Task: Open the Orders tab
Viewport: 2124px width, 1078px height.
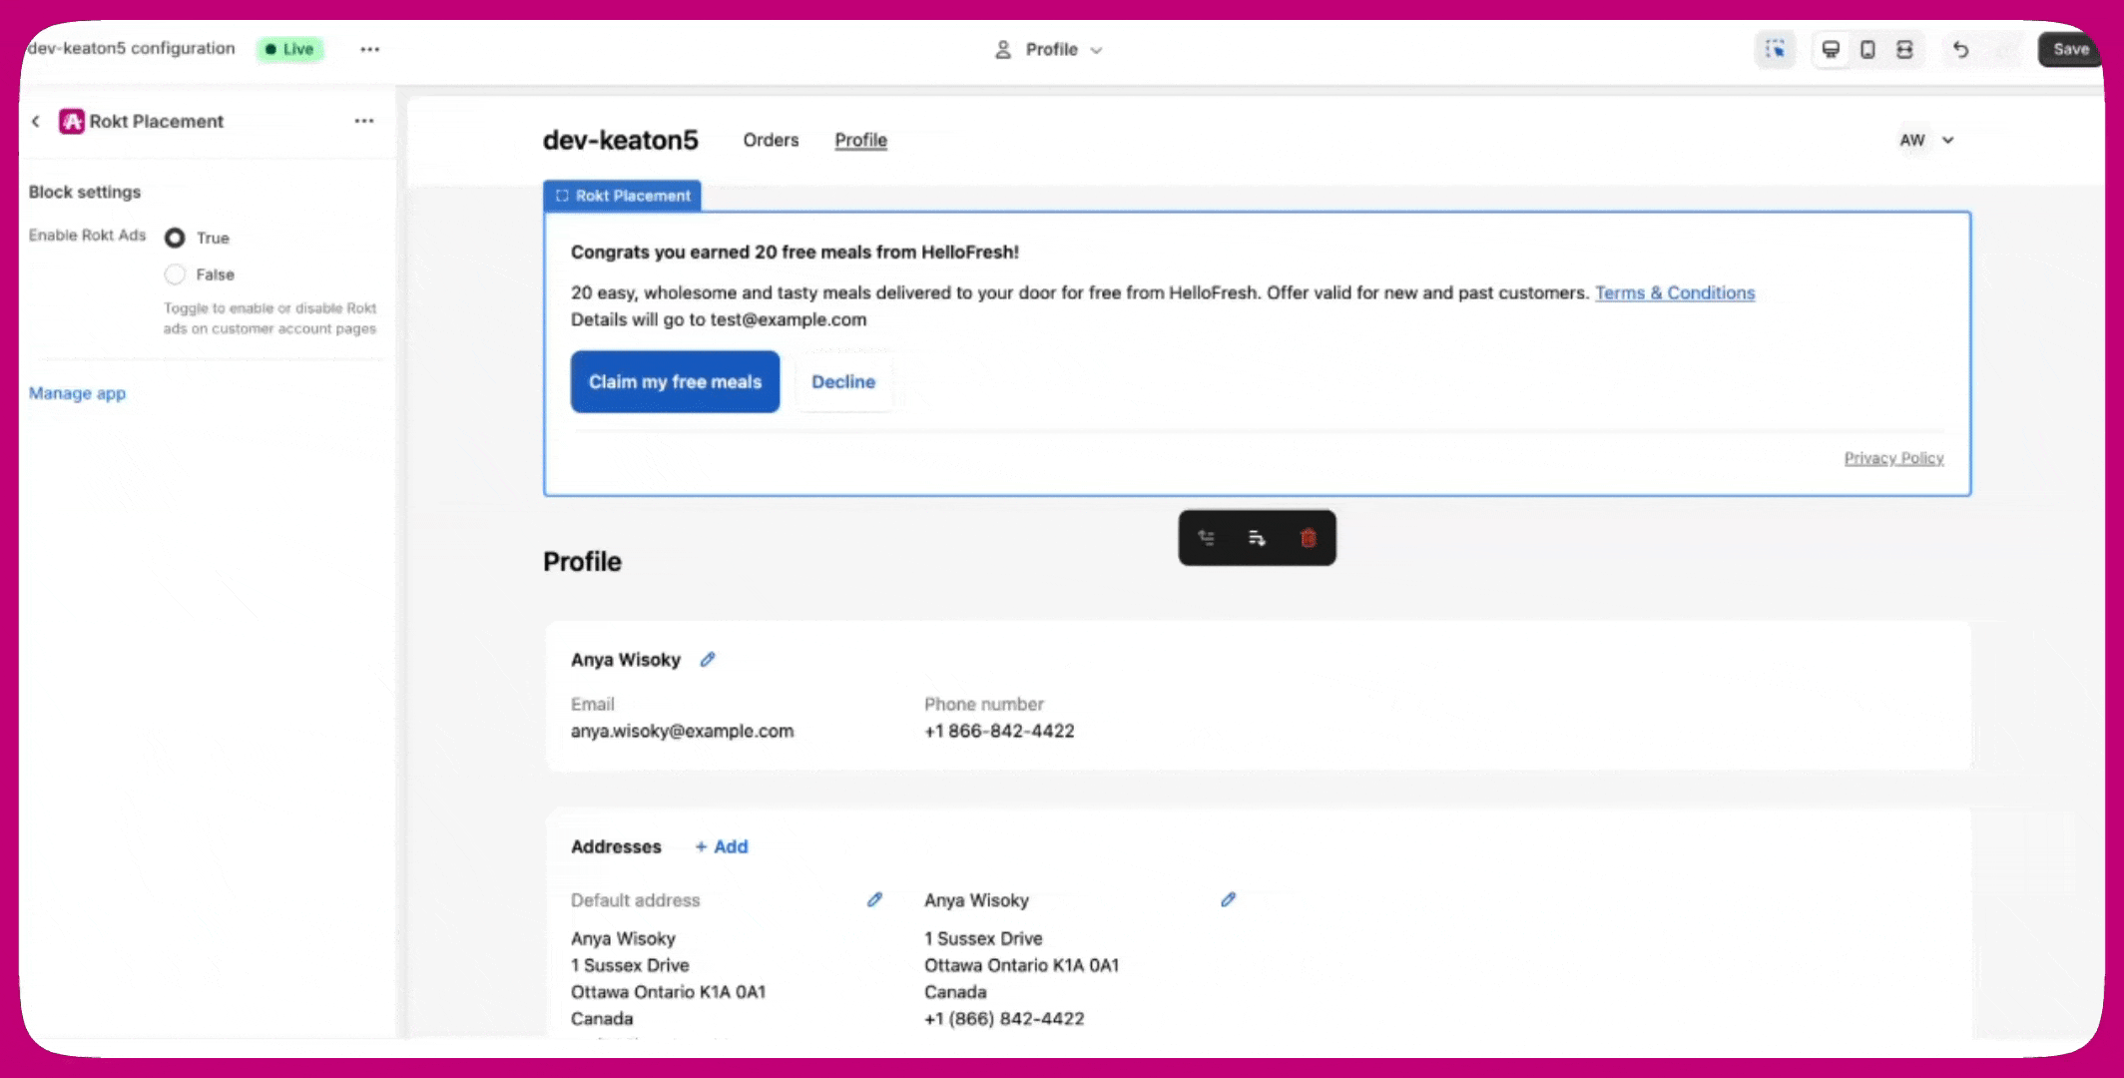Action: (x=771, y=141)
